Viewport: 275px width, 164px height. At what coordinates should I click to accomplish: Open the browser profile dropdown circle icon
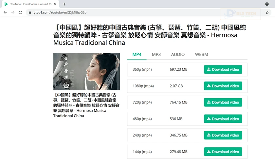tap(267, 4)
